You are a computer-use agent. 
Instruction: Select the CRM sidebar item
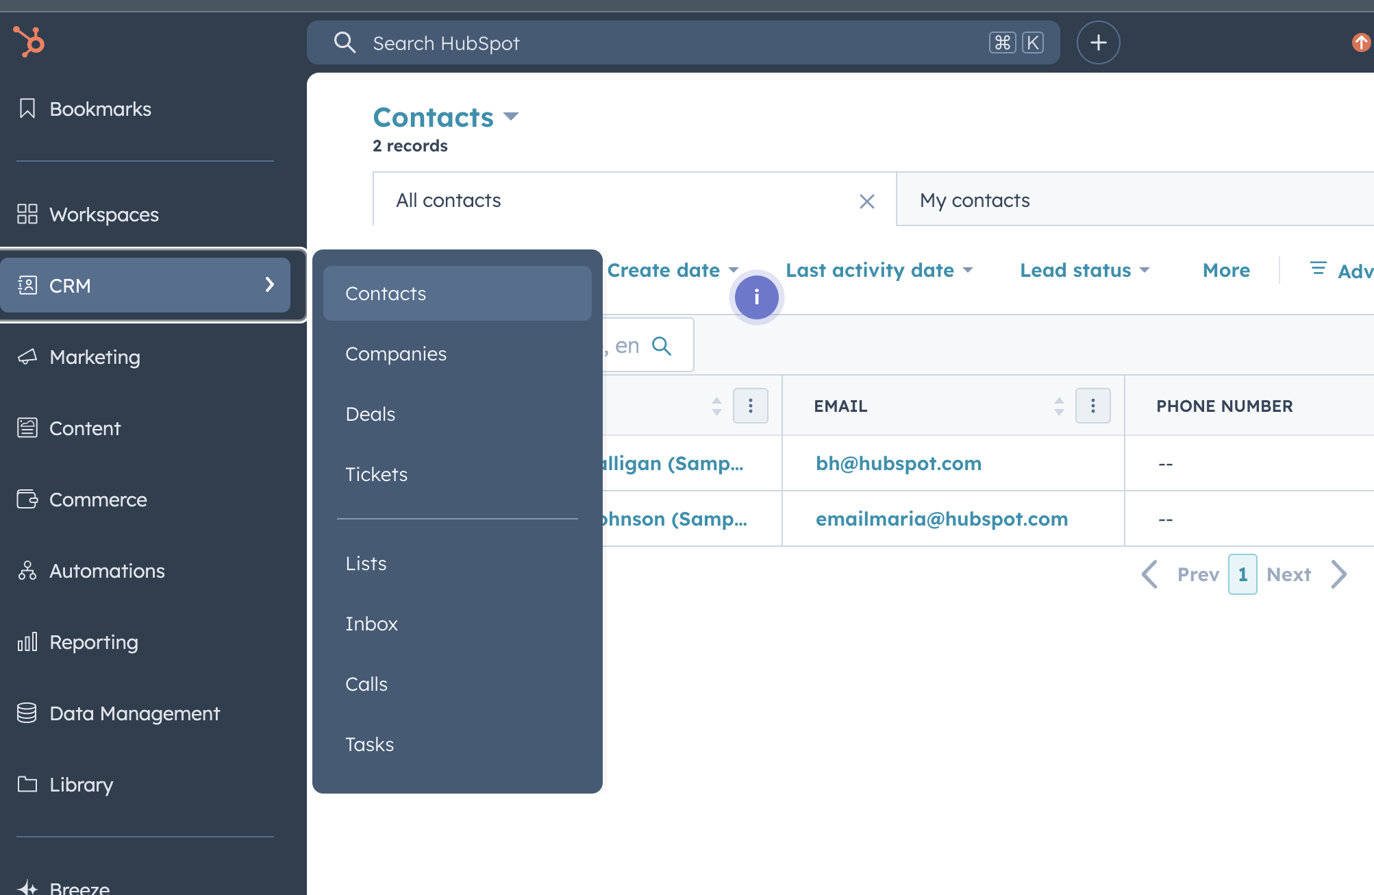145,285
